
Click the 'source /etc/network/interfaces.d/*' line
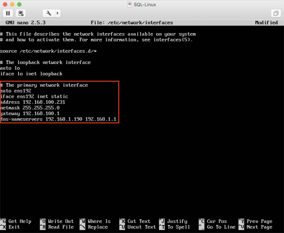pyautogui.click(x=48, y=51)
